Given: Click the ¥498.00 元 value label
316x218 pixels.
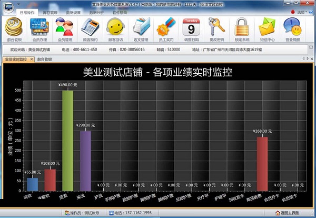Looking at the screenshot, I should (x=68, y=85).
